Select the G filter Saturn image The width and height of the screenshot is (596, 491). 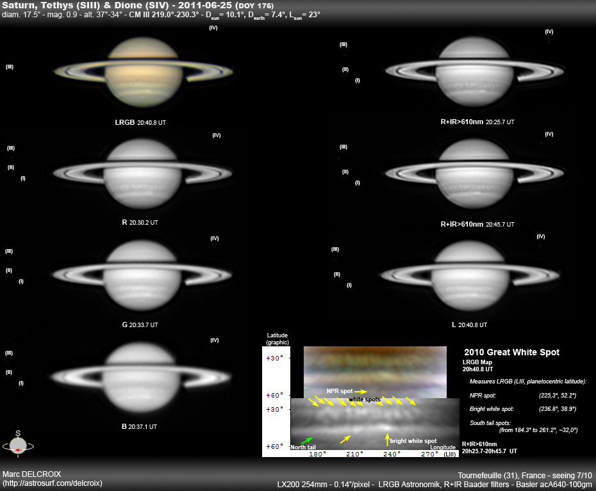[142, 275]
